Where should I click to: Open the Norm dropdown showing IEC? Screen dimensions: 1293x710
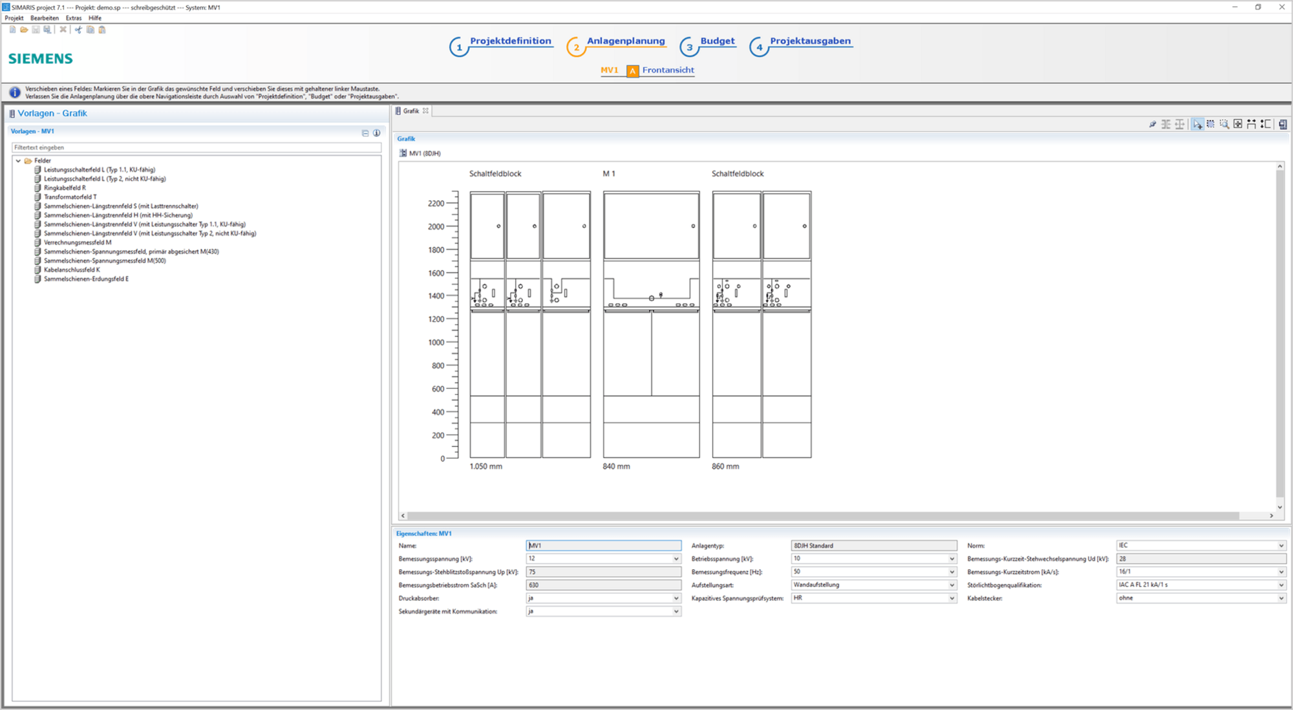point(1280,545)
